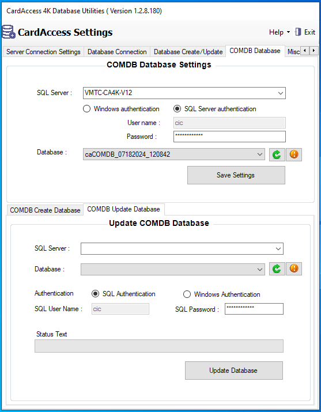Switch to the Database Connection tab
Viewport: 321px width, 412px height.
(117, 52)
